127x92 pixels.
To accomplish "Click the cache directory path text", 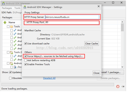I will 68,35.
